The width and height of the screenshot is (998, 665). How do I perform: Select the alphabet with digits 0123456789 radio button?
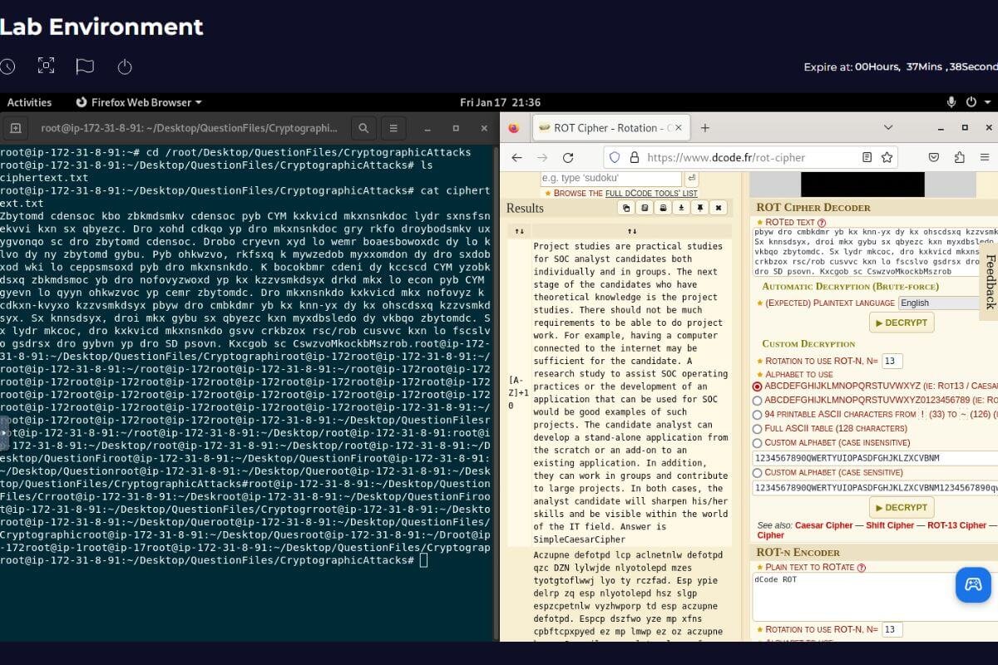click(757, 401)
